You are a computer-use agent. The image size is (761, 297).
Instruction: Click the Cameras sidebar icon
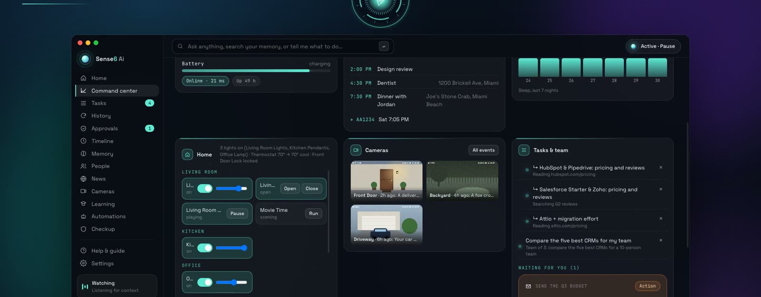pos(83,191)
